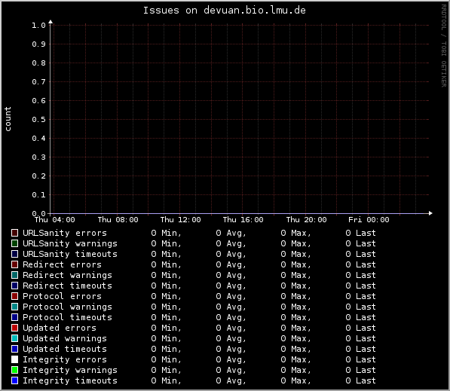The height and width of the screenshot is (391, 450).
Task: Click the Integrity errors white swatch
Action: point(14,359)
